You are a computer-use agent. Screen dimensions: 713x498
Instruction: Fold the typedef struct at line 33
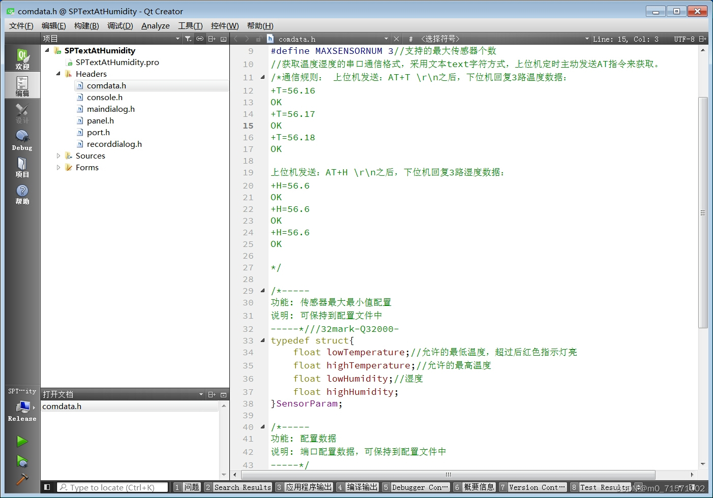coord(262,340)
